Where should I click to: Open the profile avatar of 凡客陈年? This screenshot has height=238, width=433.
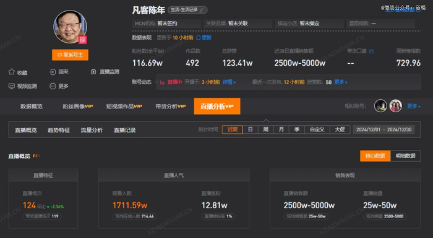tap(70, 27)
